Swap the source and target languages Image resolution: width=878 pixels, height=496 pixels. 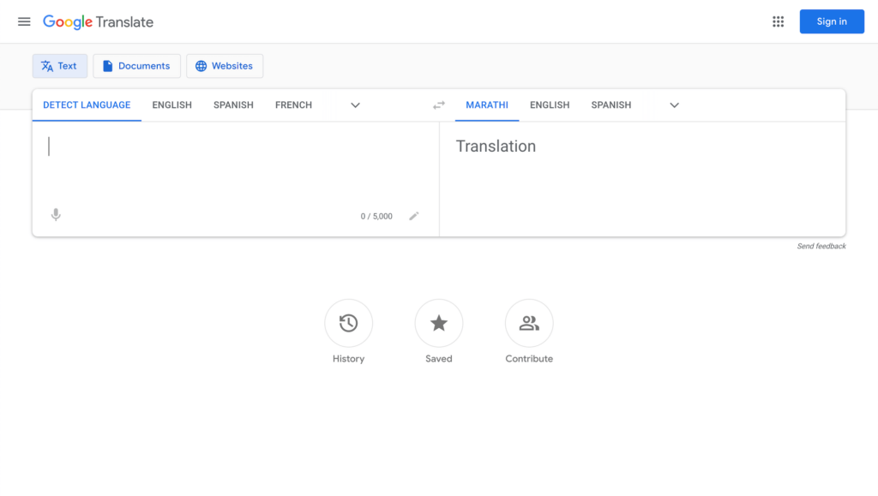point(438,105)
